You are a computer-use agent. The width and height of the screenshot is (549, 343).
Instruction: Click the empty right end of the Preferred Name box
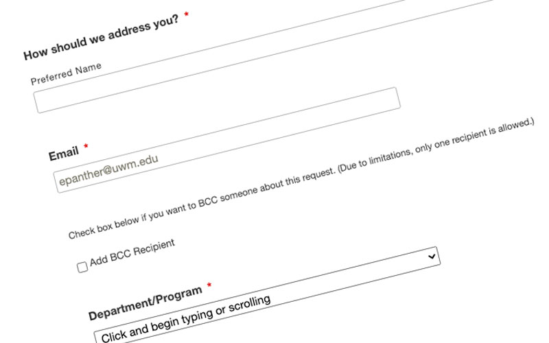click(x=371, y=95)
